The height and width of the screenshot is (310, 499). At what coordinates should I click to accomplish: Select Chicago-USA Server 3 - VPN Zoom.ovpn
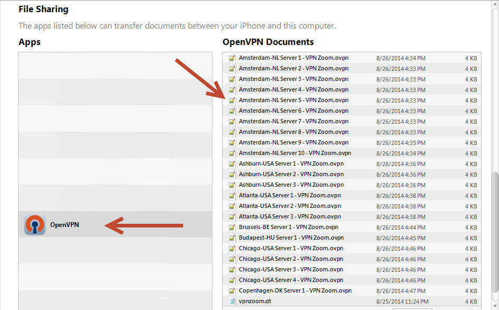291,269
